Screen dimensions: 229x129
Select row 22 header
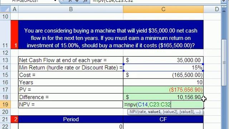[x=5, y=126]
